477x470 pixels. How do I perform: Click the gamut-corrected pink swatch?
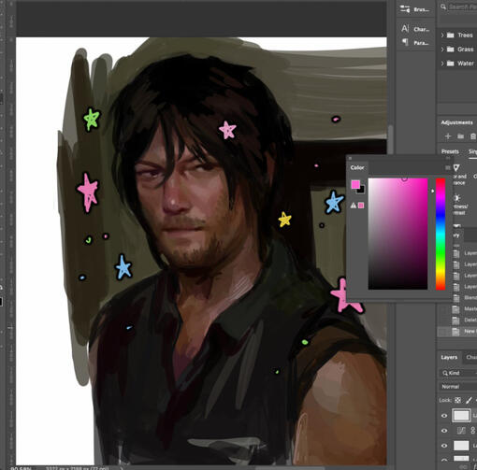(x=361, y=206)
